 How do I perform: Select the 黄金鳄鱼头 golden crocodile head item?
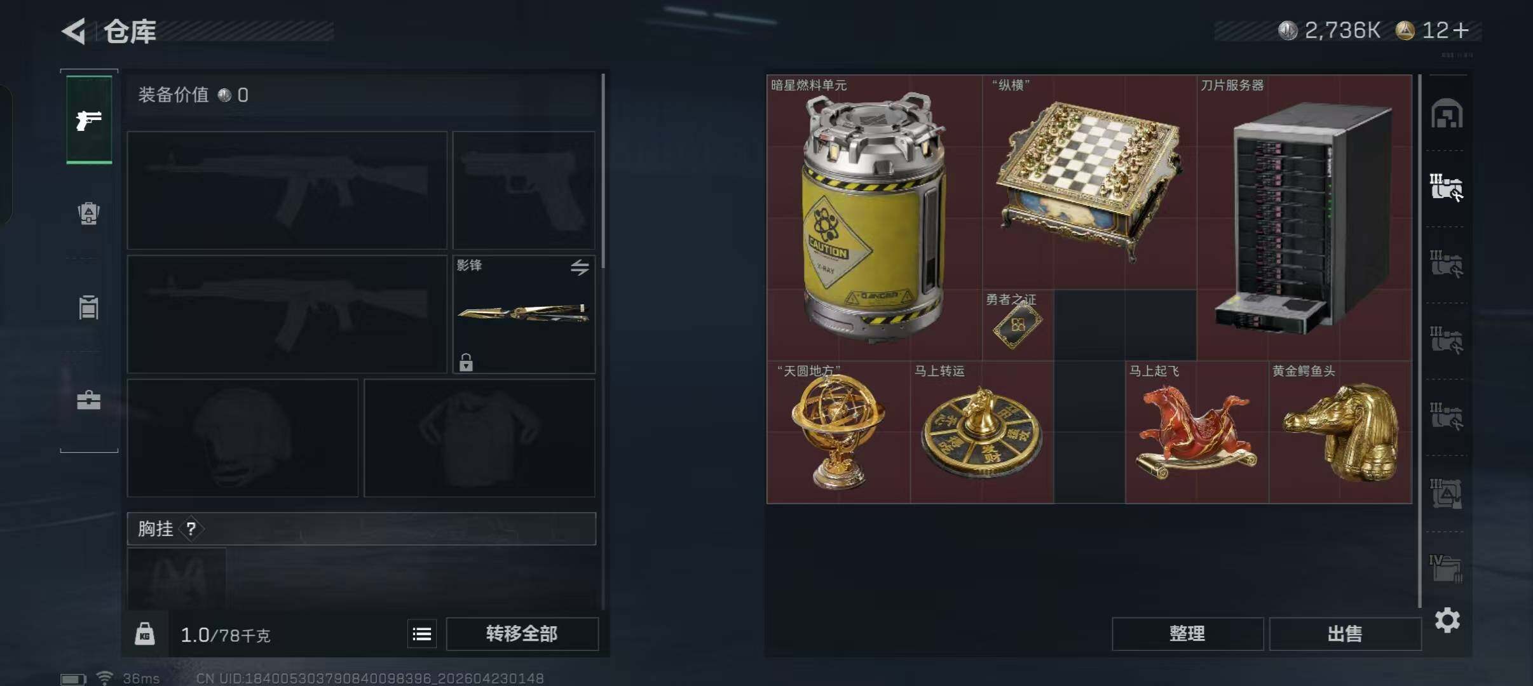pyautogui.click(x=1340, y=433)
